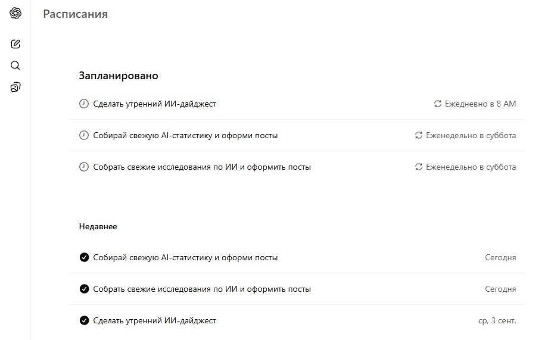Click clock icon beside scheduled исследования task

click(x=84, y=167)
